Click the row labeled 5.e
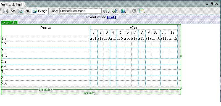221x106 pixels. (46, 61)
